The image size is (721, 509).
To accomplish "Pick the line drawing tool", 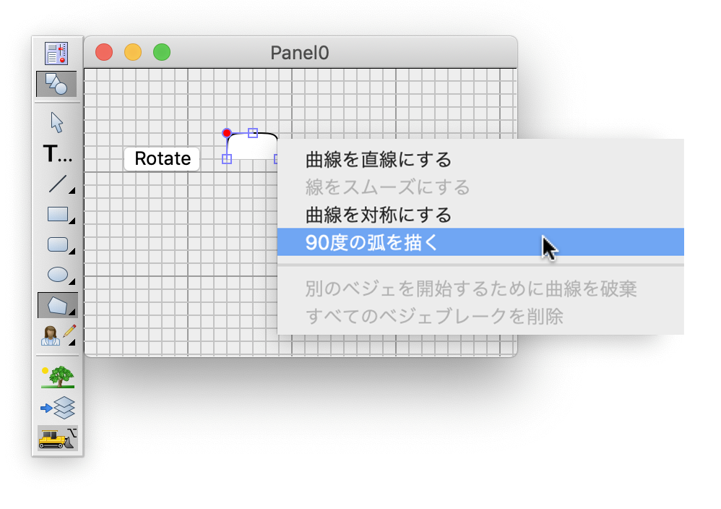I will [57, 184].
